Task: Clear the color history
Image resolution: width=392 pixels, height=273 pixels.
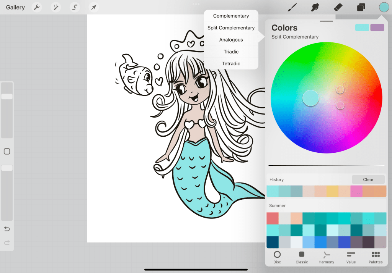Action: [368, 179]
